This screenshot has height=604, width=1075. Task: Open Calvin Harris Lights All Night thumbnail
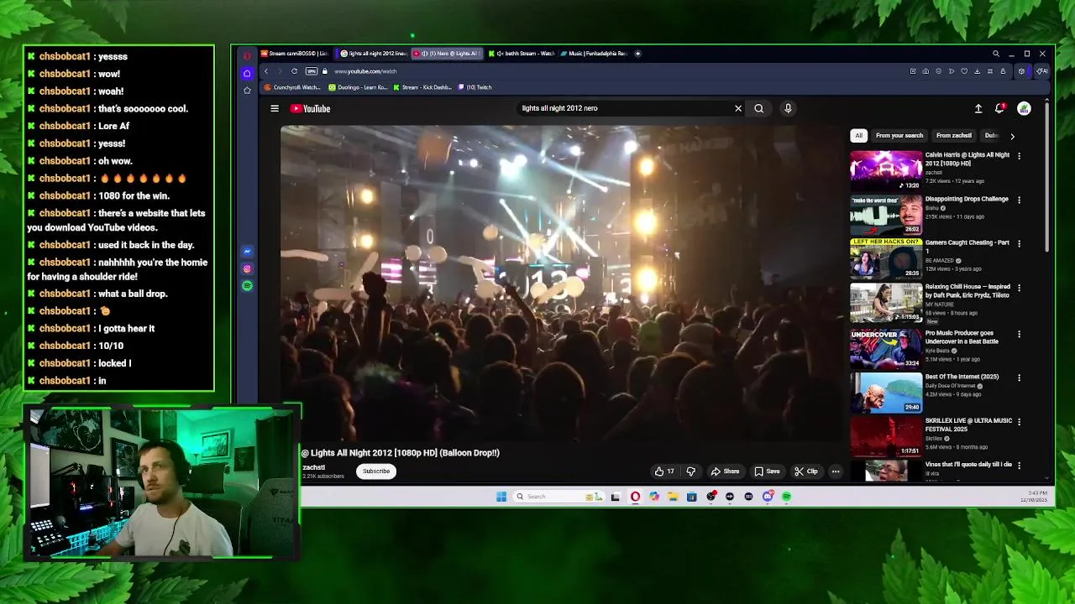pos(886,170)
